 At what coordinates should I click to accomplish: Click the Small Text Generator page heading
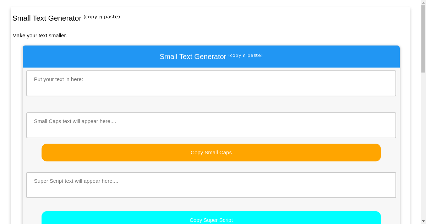tap(47, 18)
